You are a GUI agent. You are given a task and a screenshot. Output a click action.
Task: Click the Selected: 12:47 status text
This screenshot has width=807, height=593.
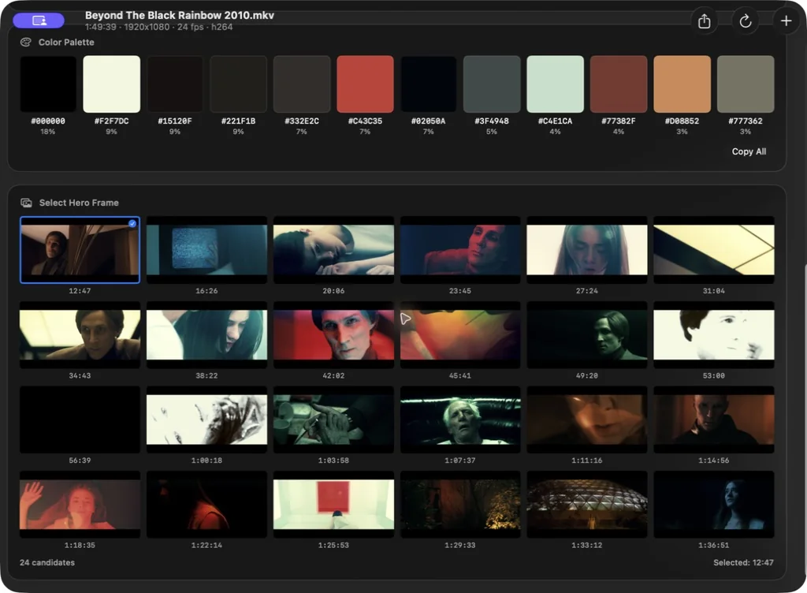743,562
